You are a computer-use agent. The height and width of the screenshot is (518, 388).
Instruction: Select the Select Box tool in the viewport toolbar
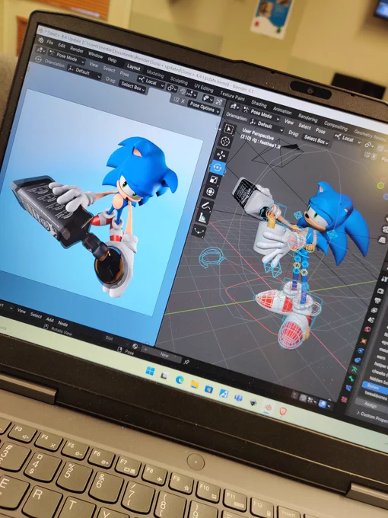[x=228, y=129]
